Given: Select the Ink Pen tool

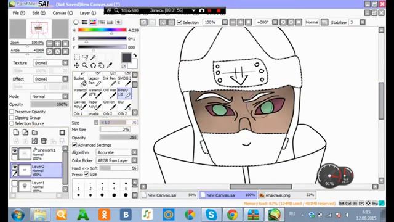Looking at the screenshot, I should 110,81.
